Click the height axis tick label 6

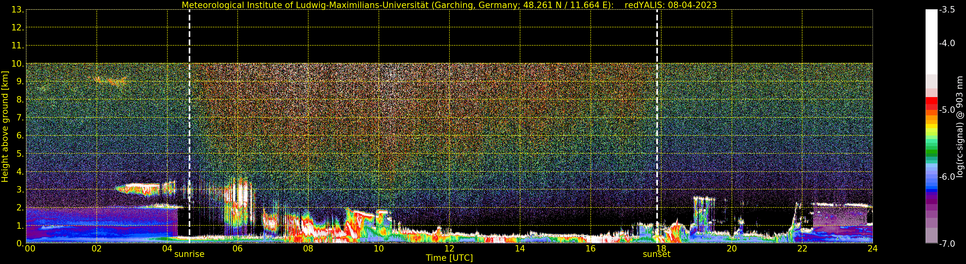(20, 136)
